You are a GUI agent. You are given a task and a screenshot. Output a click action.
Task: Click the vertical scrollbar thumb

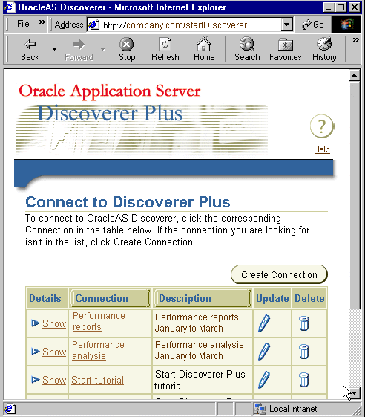point(354,195)
